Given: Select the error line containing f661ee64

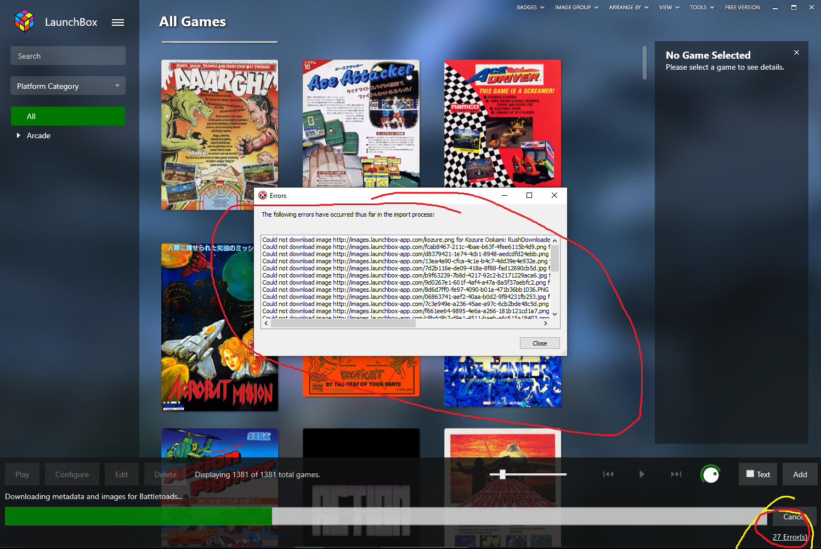Looking at the screenshot, I should [x=406, y=311].
